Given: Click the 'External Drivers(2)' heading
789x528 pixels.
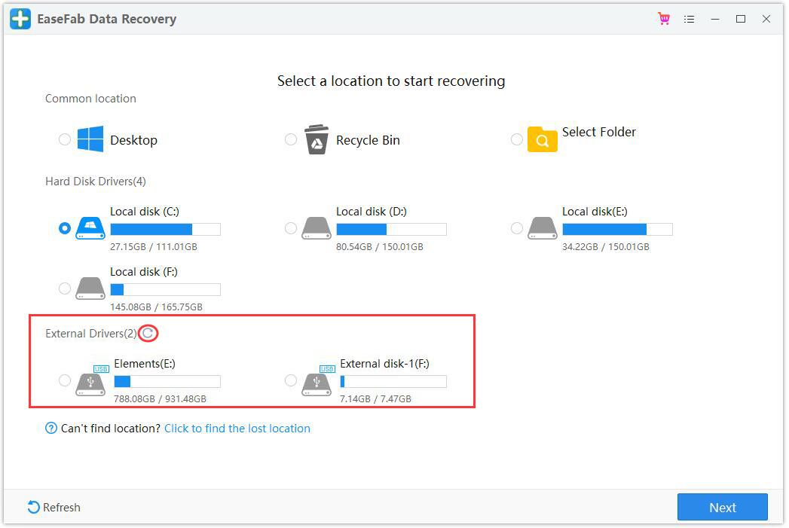Looking at the screenshot, I should pyautogui.click(x=91, y=334).
